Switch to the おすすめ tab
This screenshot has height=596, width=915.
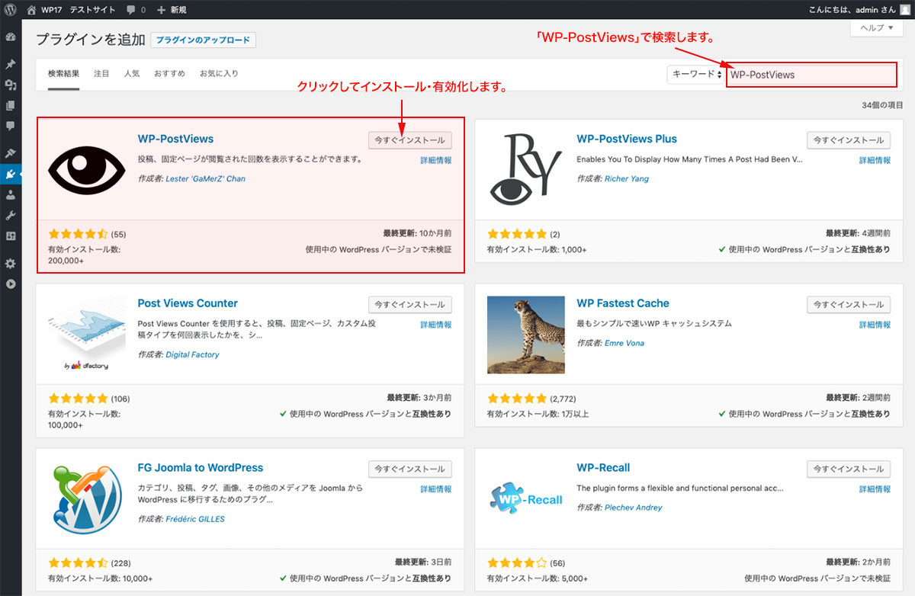tap(169, 74)
